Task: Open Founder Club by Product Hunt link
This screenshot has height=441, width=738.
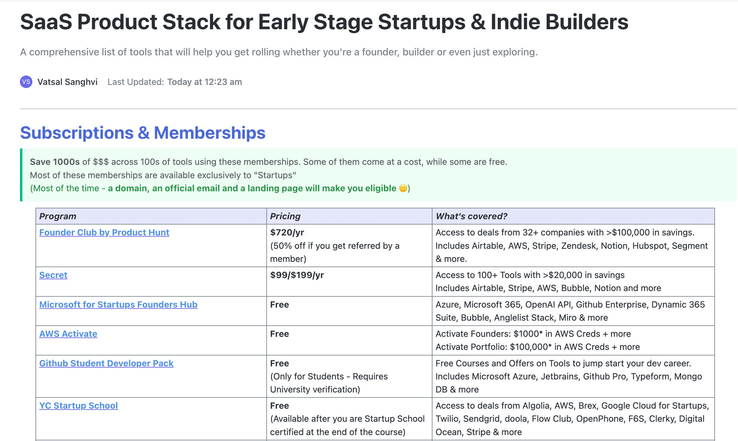Action: [x=104, y=232]
